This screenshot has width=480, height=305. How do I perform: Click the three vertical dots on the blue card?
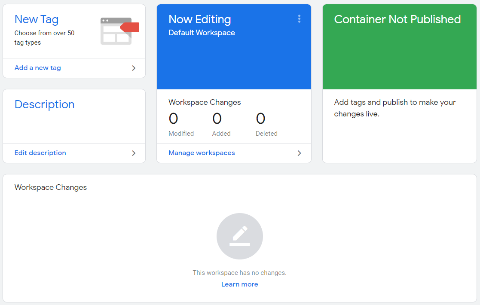pos(299,19)
